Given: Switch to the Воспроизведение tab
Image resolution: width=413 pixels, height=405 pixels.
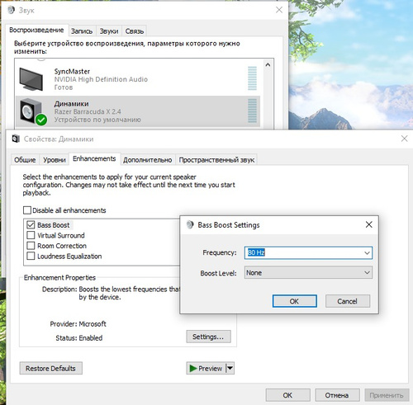Looking at the screenshot, I should pyautogui.click(x=36, y=30).
